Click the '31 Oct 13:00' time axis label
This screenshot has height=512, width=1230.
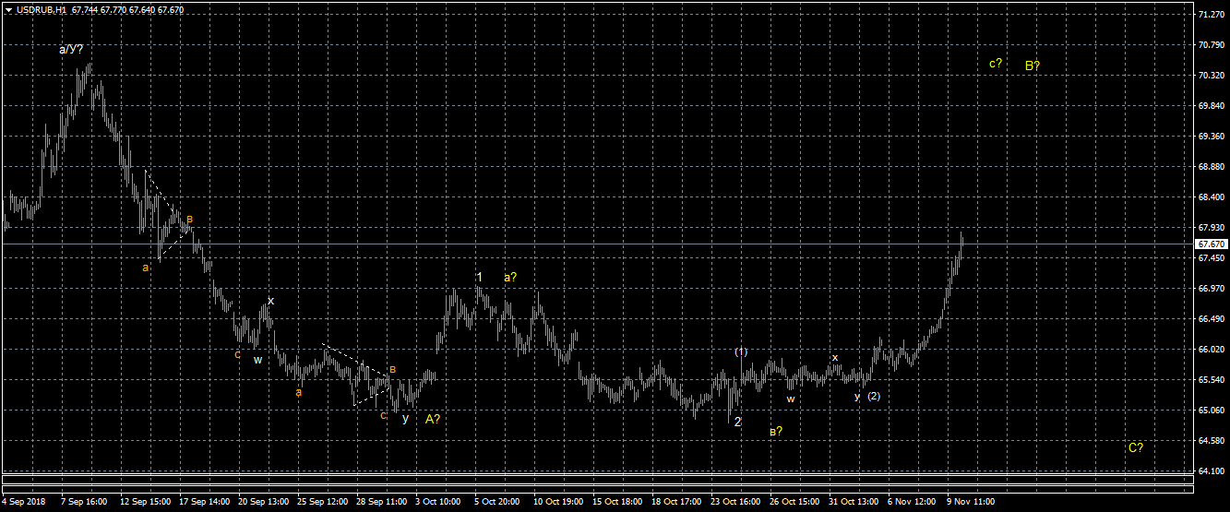tap(854, 502)
